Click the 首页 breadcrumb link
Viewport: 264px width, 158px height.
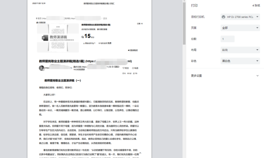[x=39, y=18]
